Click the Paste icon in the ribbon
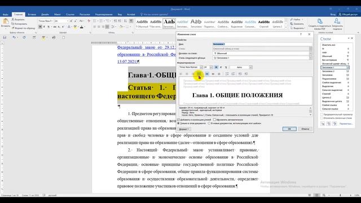 point(6,21)
